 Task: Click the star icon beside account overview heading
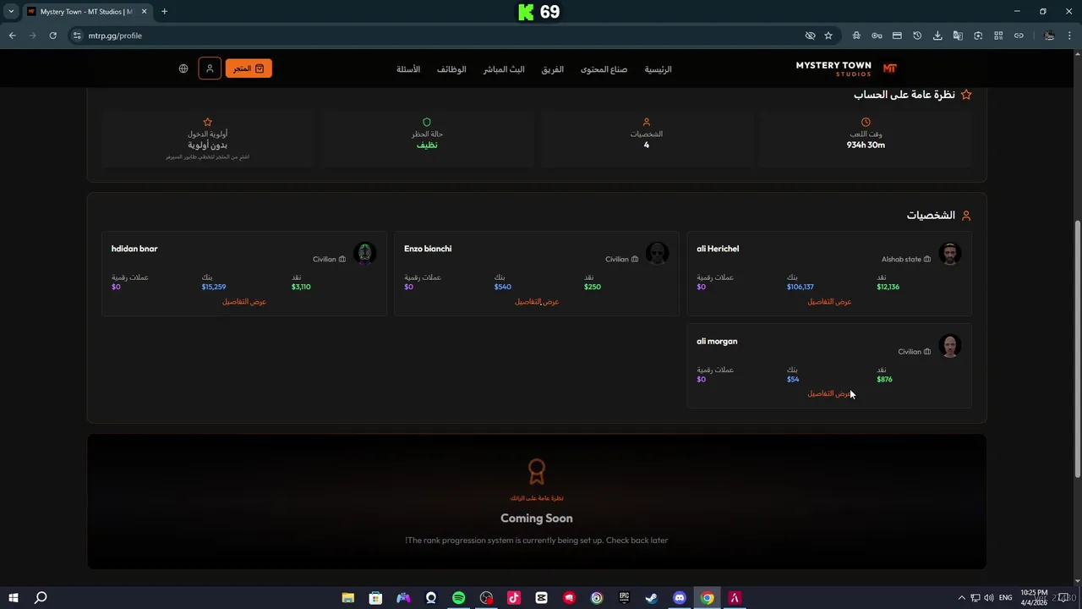coord(966,95)
